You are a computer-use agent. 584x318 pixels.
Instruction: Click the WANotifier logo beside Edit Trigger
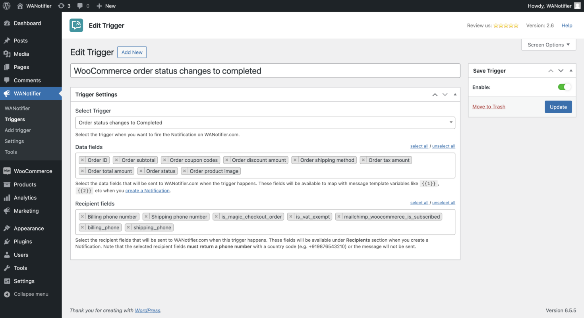click(x=76, y=25)
